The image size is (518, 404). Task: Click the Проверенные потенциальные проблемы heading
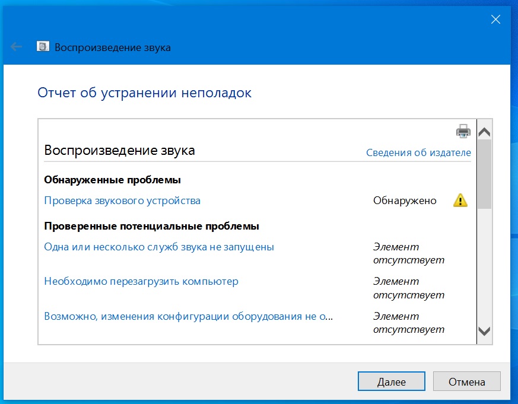tap(152, 226)
